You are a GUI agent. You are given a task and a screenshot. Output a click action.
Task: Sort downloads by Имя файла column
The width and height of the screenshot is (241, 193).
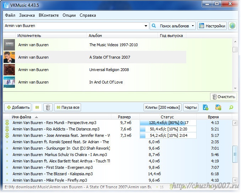(x=21, y=117)
